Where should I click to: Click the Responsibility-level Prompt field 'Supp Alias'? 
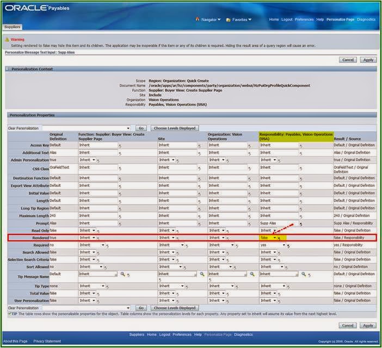[x=279, y=223]
